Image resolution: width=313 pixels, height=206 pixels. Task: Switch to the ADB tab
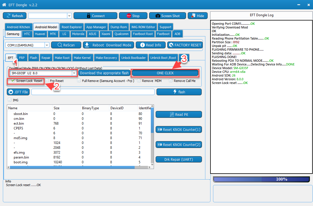pyautogui.click(x=177, y=34)
